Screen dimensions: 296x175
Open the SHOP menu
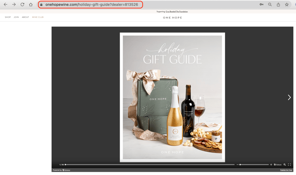click(x=8, y=17)
